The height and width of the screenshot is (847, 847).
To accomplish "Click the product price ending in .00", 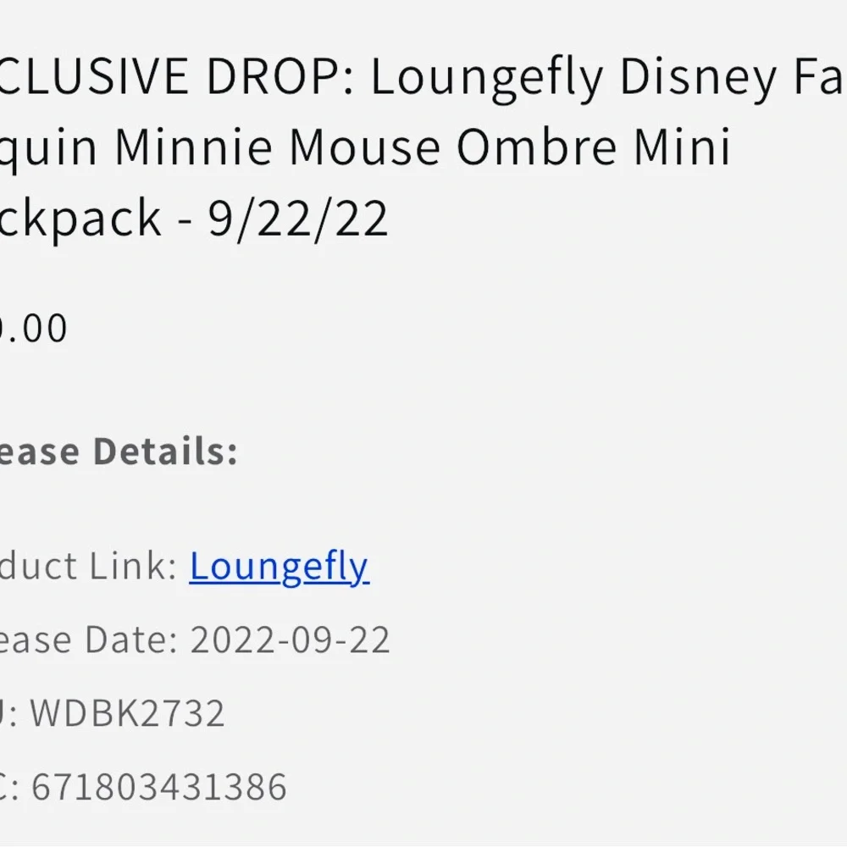I will pos(32,329).
